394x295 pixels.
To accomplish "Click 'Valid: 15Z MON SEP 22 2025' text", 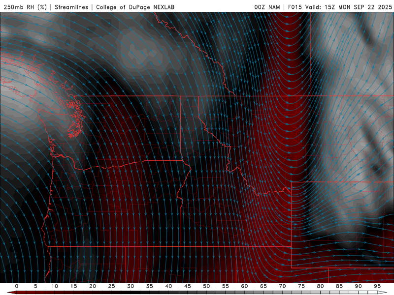I will click(349, 7).
